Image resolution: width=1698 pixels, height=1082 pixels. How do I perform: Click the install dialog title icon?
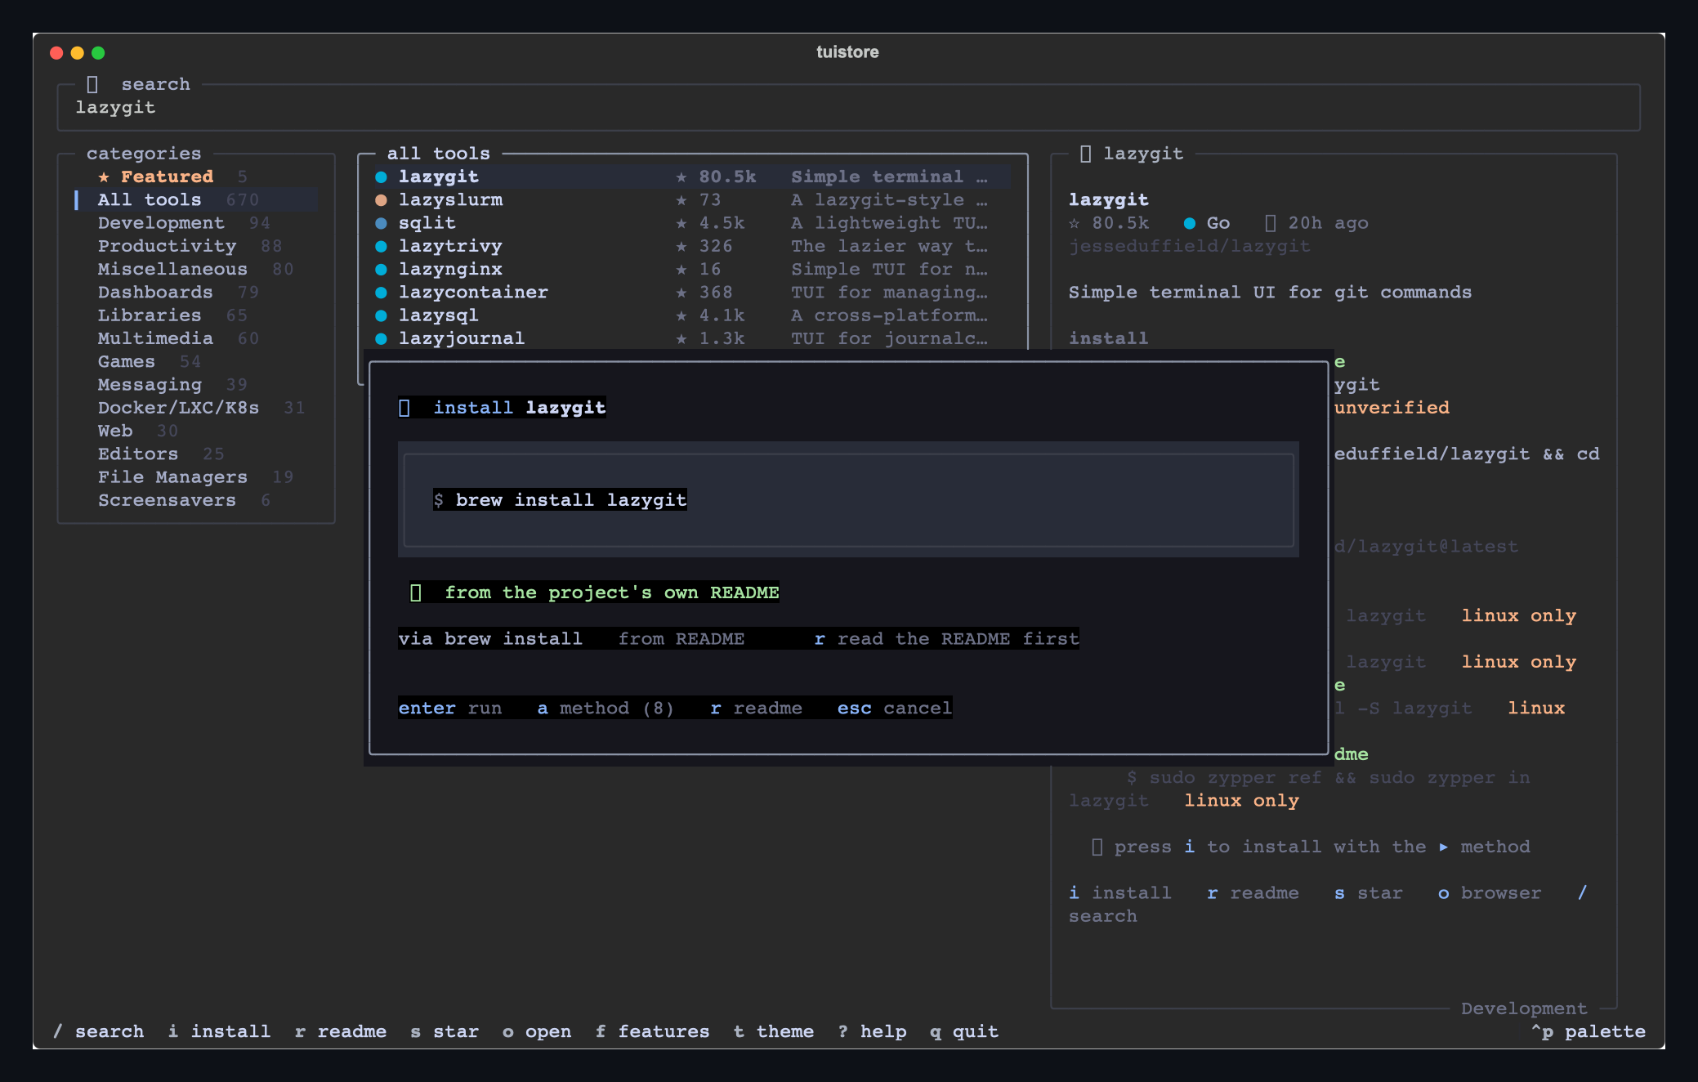tap(404, 408)
